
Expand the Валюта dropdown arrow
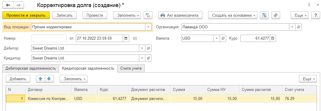(217, 38)
